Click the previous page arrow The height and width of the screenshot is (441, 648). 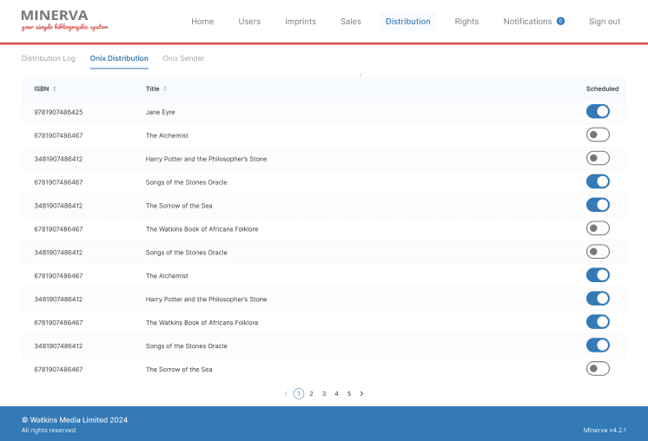[286, 393]
